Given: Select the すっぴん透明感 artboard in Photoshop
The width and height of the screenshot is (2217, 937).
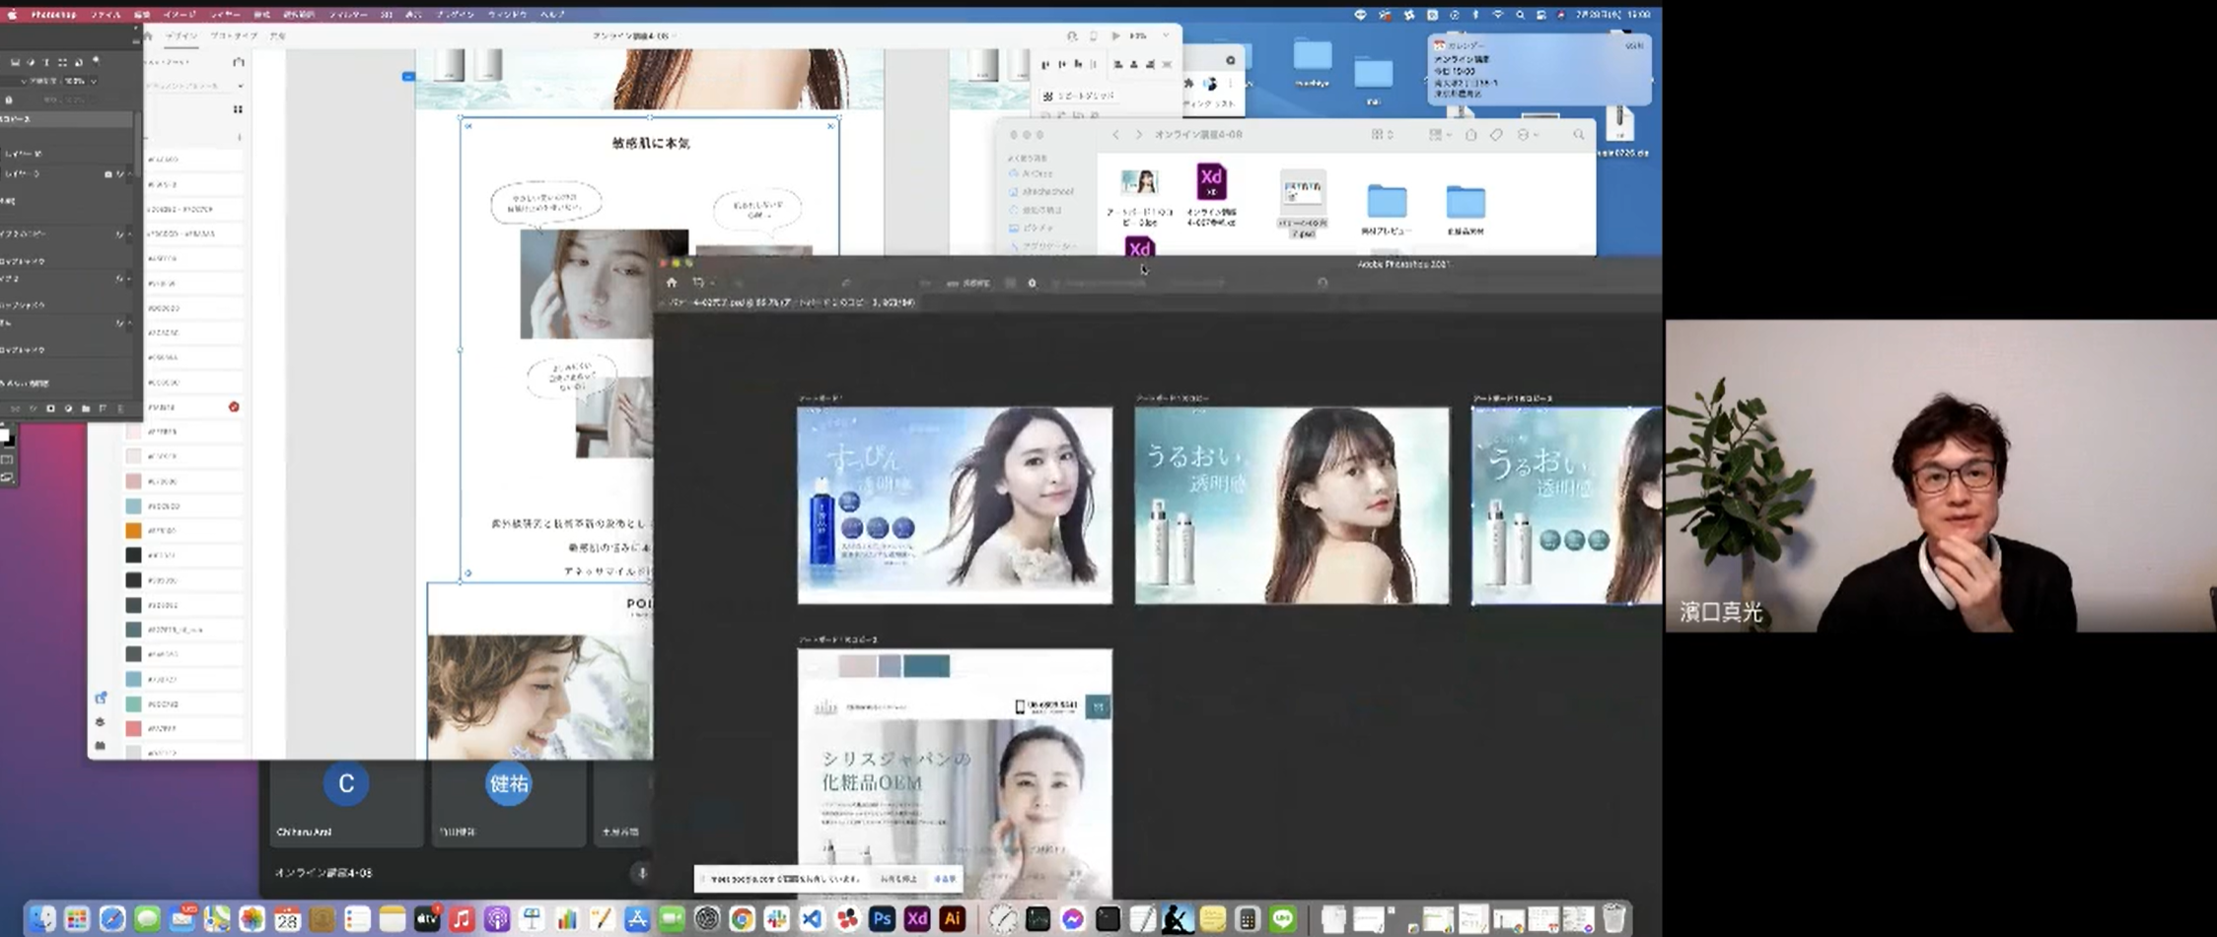Looking at the screenshot, I should [955, 505].
